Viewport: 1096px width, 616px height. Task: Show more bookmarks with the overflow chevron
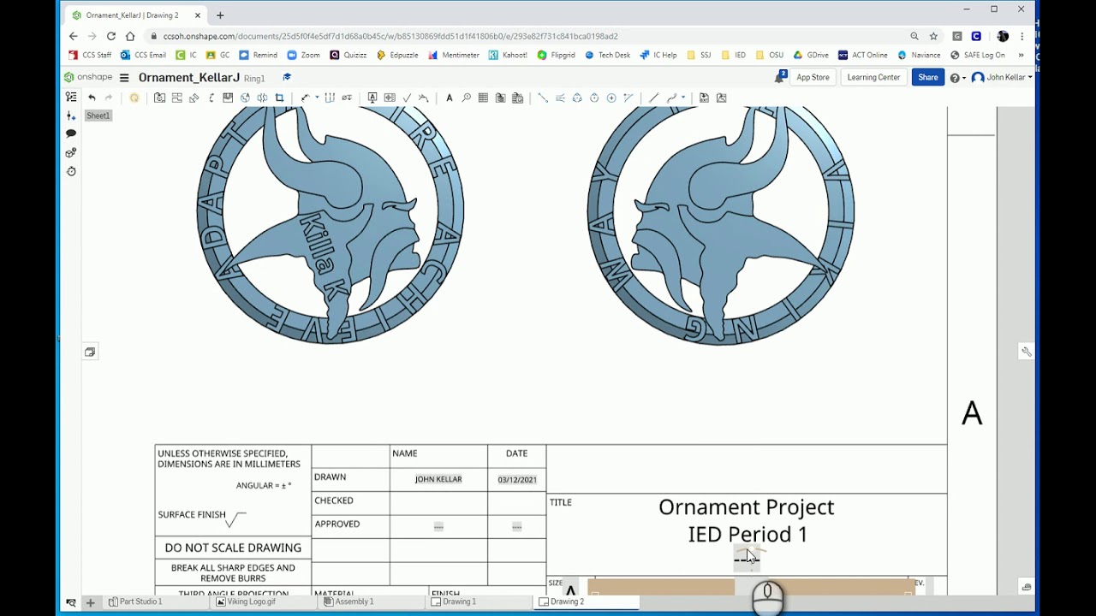pos(1021,55)
